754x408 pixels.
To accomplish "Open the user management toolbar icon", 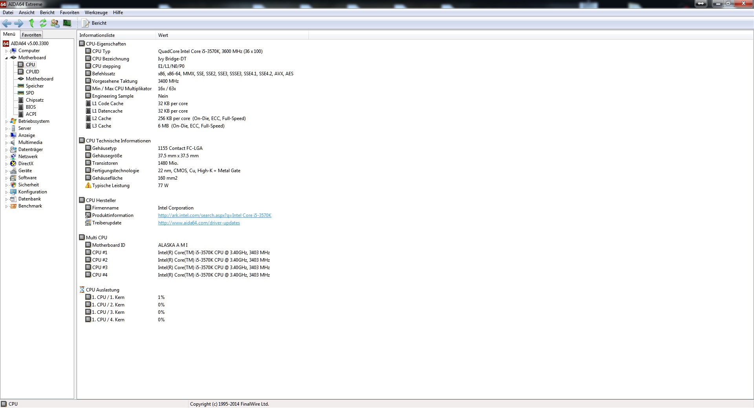I will click(x=55, y=23).
